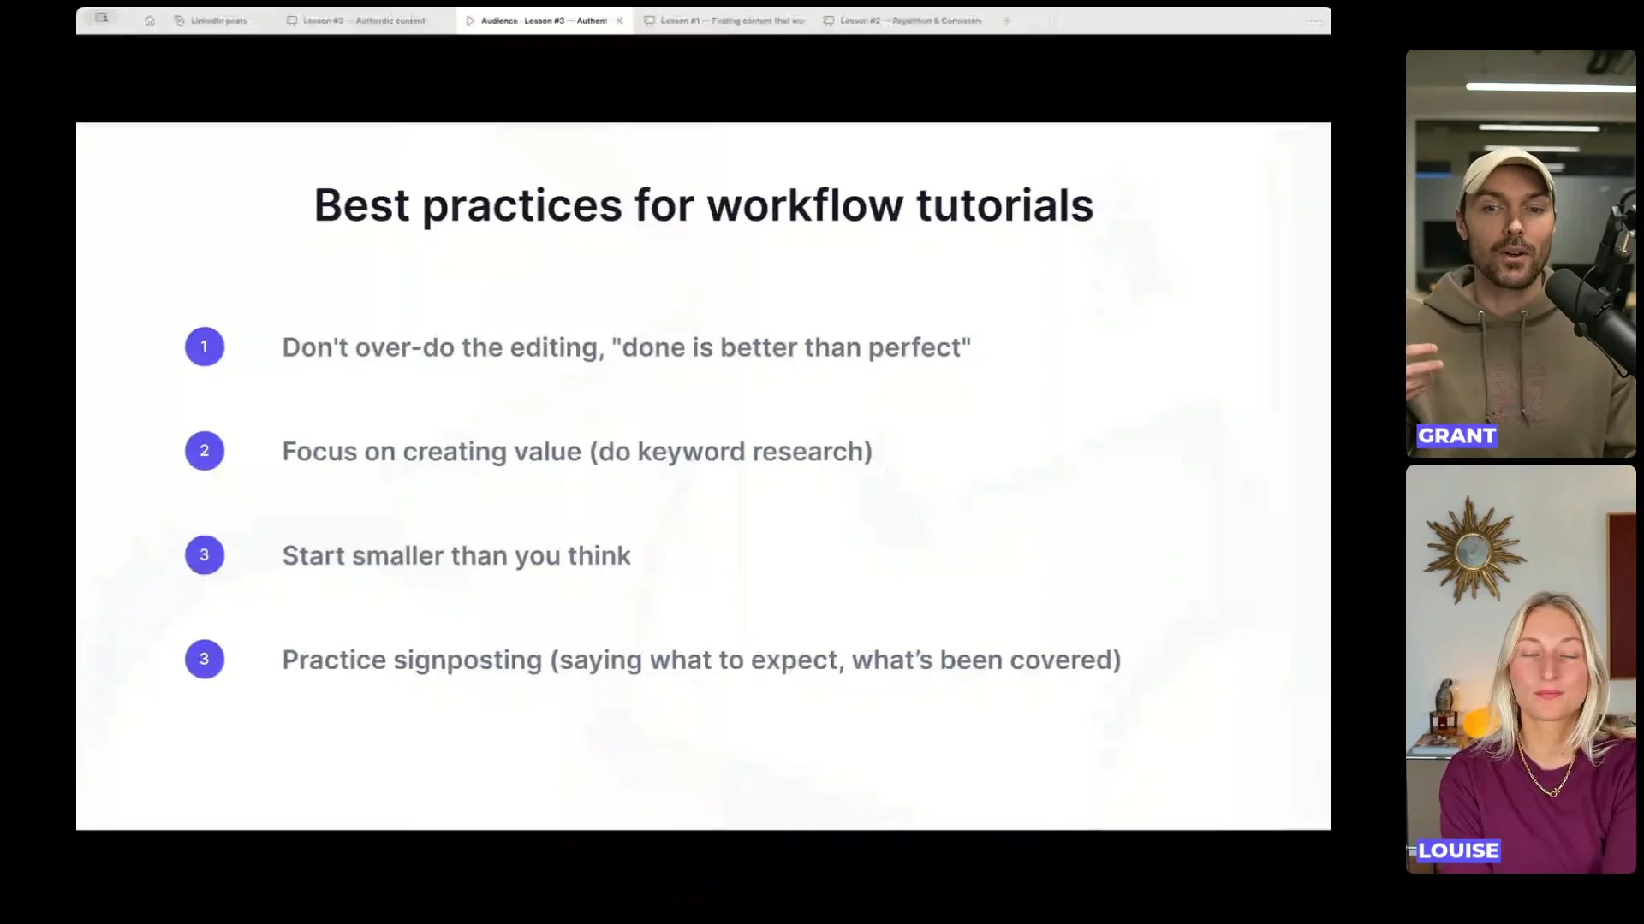
Task: Click the sidebar toggle icon at top left
Action: click(x=102, y=18)
